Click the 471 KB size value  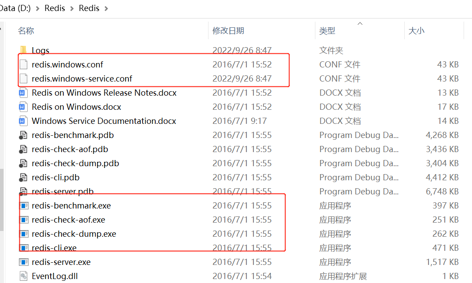click(446, 248)
